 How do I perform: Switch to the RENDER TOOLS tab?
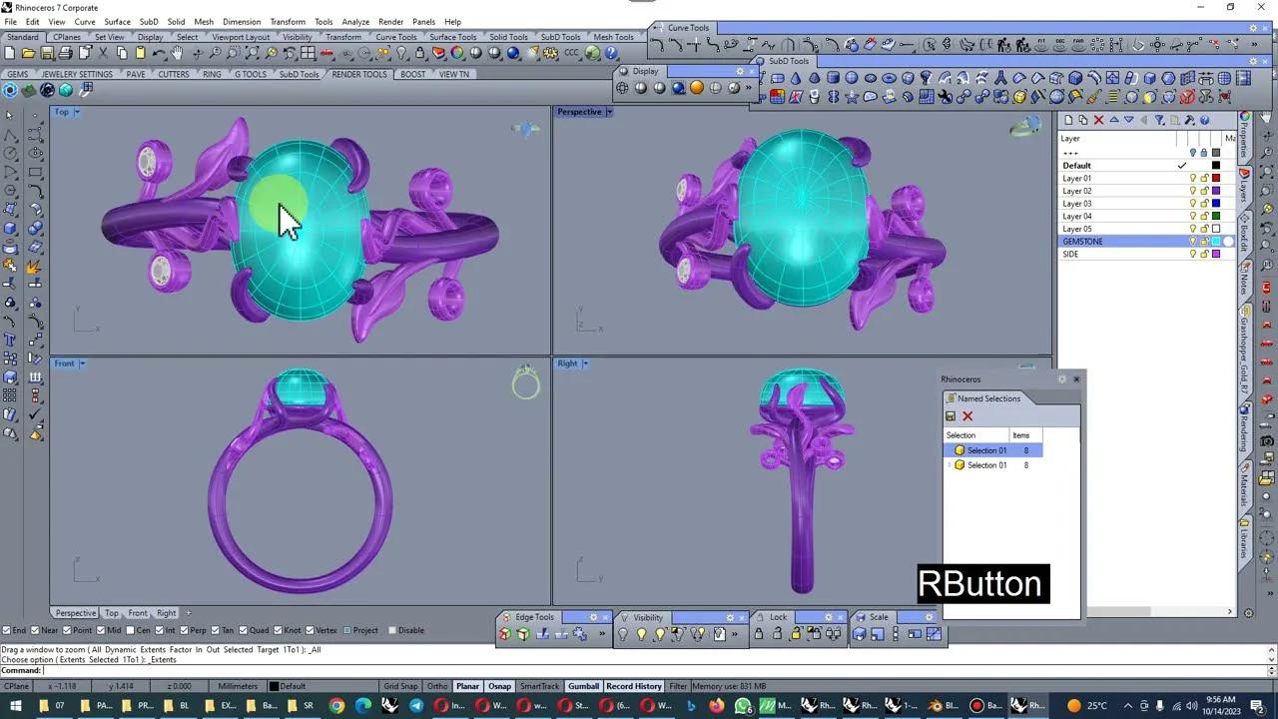coord(357,73)
